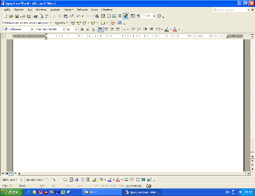Click the Insert WordArt icon
255x196 pixels.
point(77,179)
